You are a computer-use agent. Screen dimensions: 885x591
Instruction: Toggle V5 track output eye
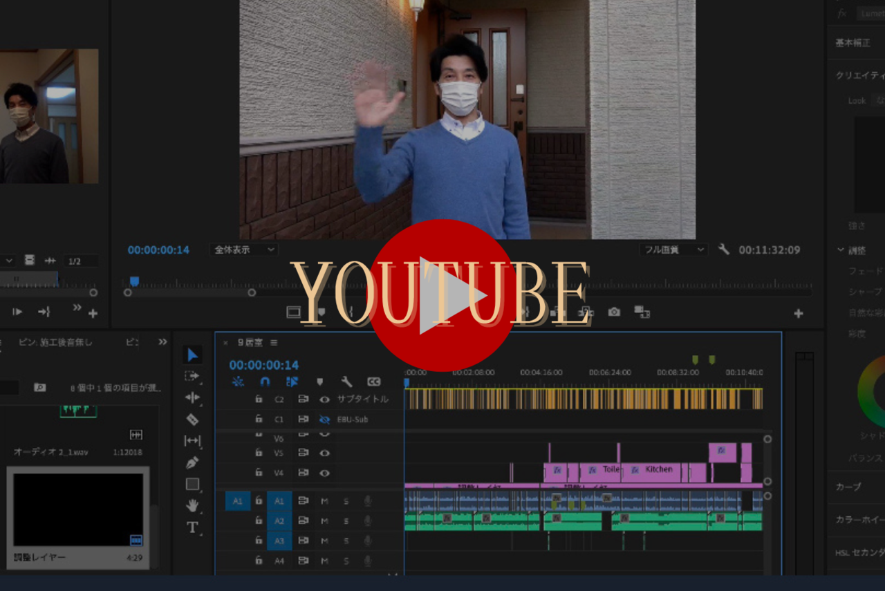pos(324,453)
